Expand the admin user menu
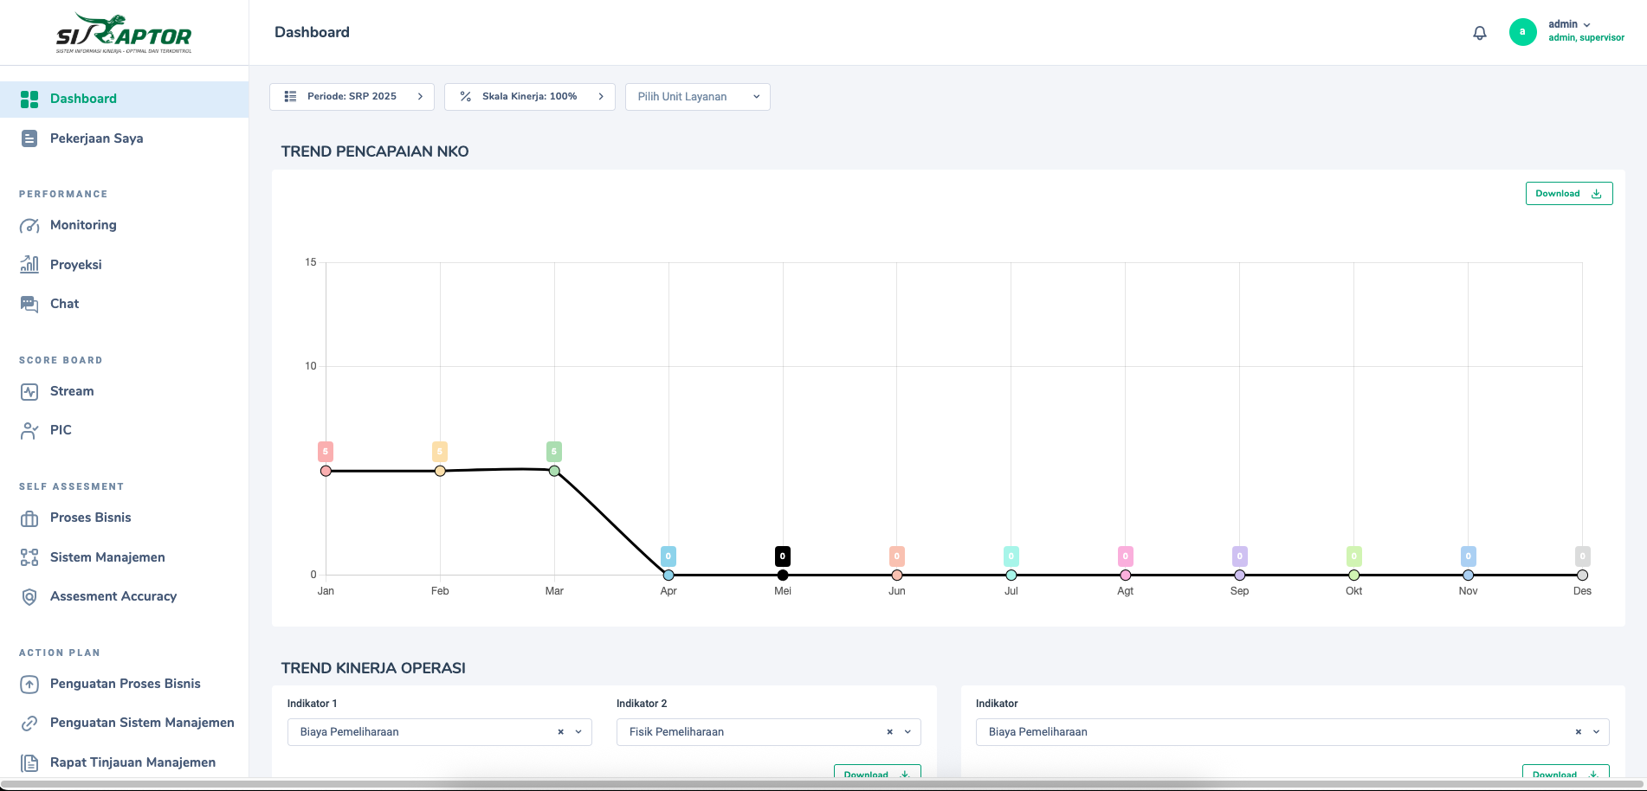The width and height of the screenshot is (1647, 791). click(x=1569, y=31)
